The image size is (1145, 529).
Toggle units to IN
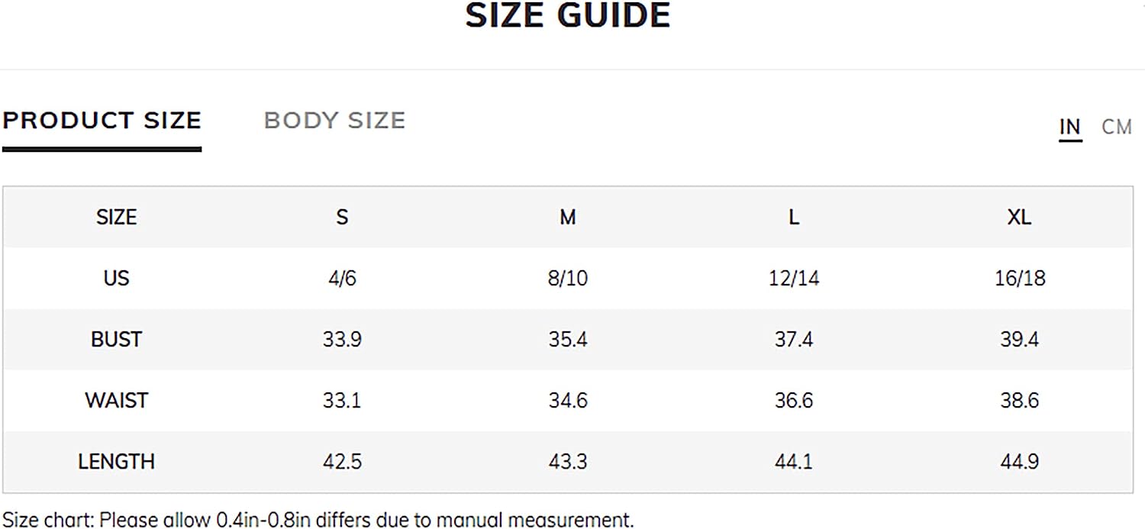pos(1070,127)
